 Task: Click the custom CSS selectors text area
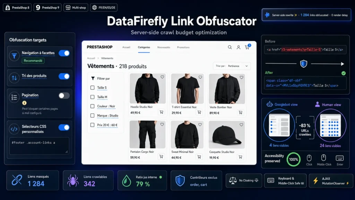(40, 146)
